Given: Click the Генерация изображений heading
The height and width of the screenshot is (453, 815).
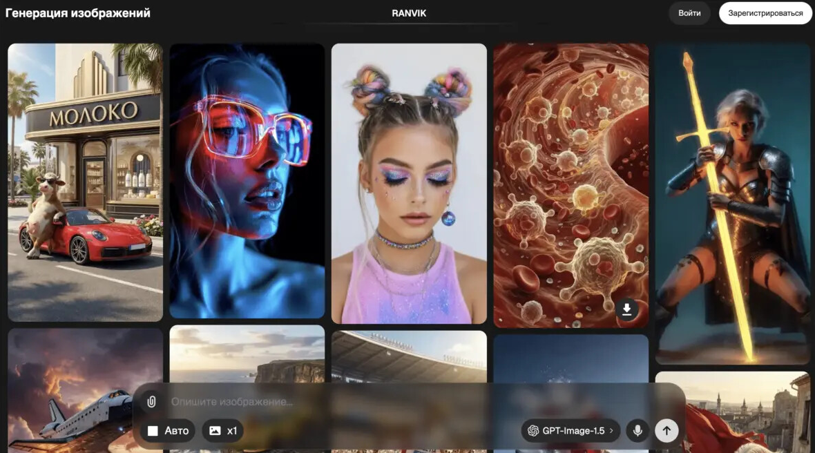Looking at the screenshot, I should point(78,13).
